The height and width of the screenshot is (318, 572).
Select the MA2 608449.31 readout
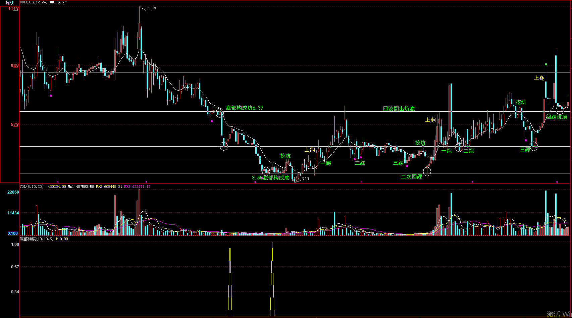click(109, 187)
